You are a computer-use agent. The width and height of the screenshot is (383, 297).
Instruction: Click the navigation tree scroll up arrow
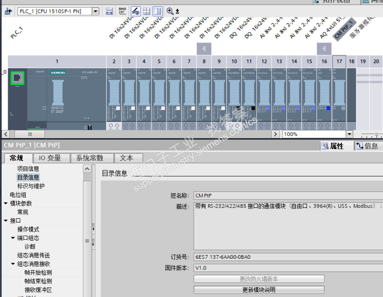[87, 169]
